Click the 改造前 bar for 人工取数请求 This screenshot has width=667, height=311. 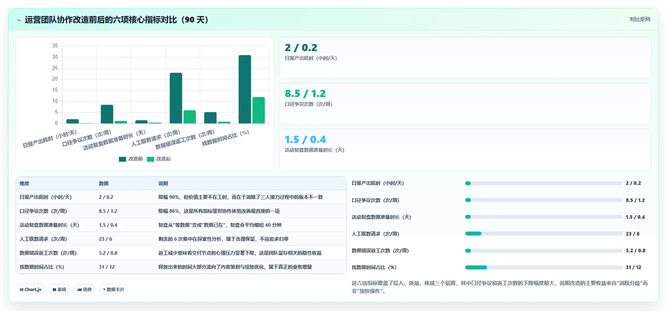tap(176, 98)
